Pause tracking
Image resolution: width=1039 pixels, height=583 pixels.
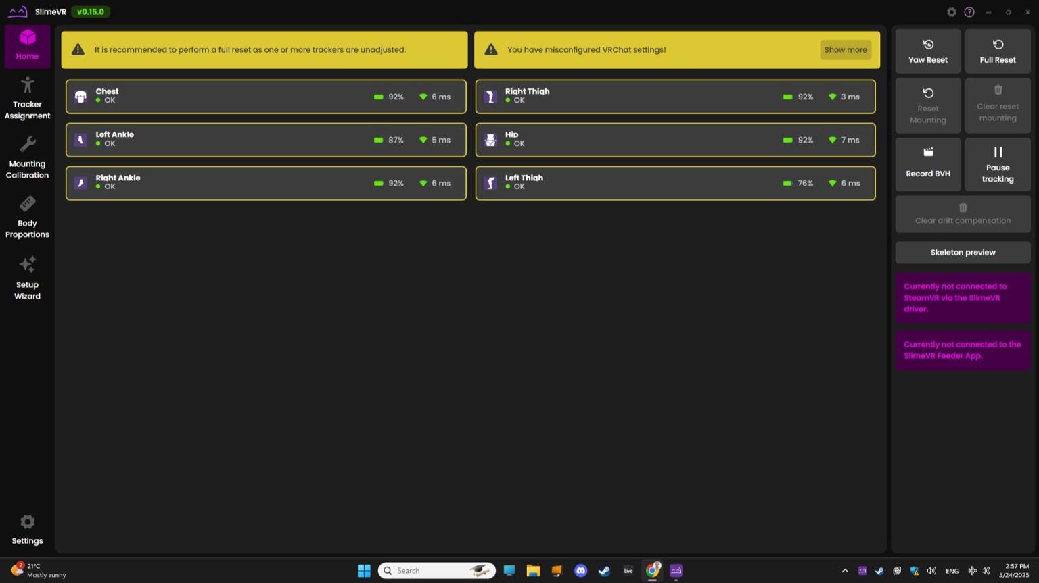click(x=998, y=164)
